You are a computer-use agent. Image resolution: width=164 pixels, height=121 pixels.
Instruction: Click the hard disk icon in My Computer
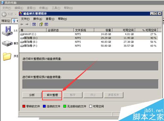pos(7,43)
